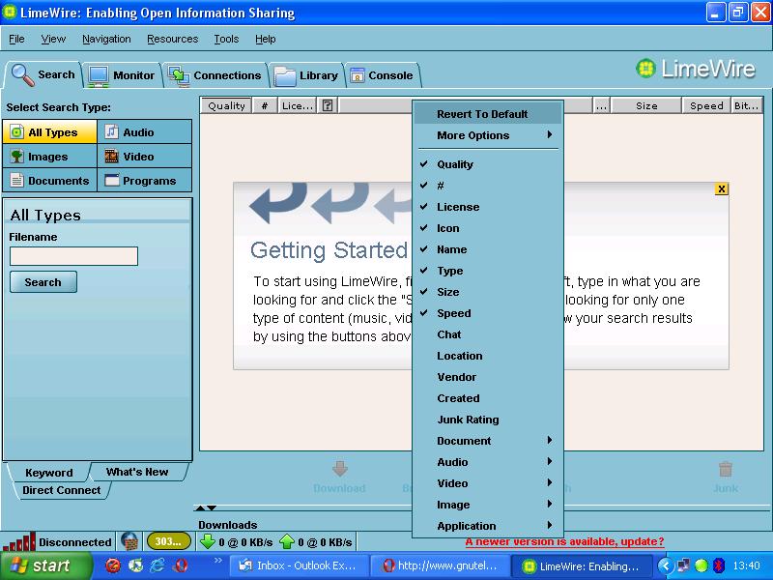Choose the Programs search type window icon

click(112, 180)
